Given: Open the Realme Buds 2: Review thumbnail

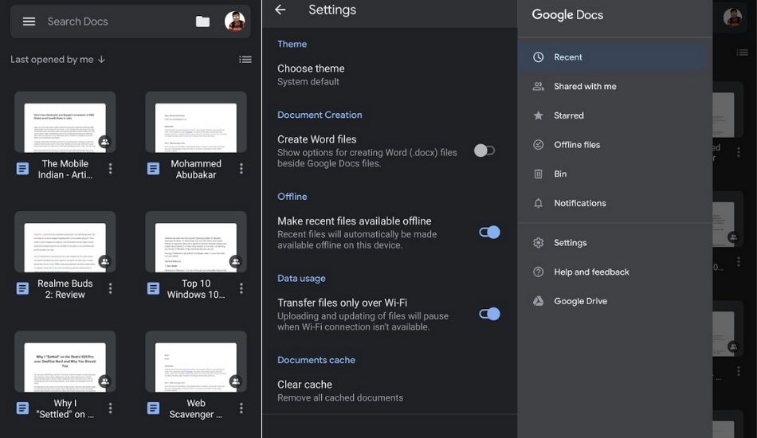Looking at the screenshot, I should pyautogui.click(x=65, y=241).
